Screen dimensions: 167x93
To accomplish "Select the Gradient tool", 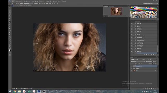I will tap(10, 30).
